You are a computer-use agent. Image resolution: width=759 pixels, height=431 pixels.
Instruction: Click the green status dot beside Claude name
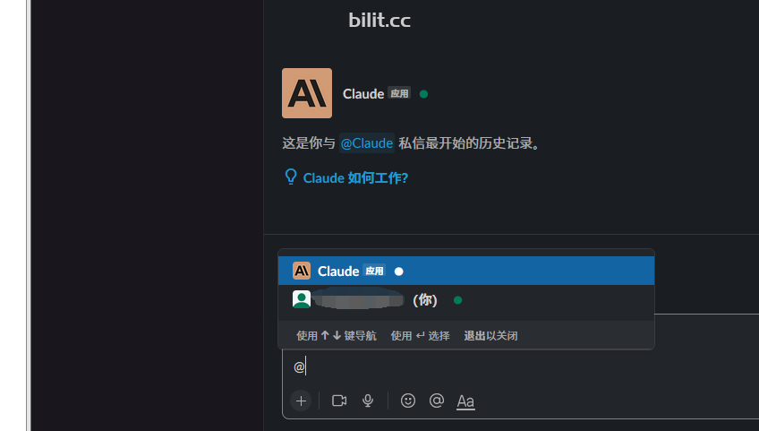[423, 94]
